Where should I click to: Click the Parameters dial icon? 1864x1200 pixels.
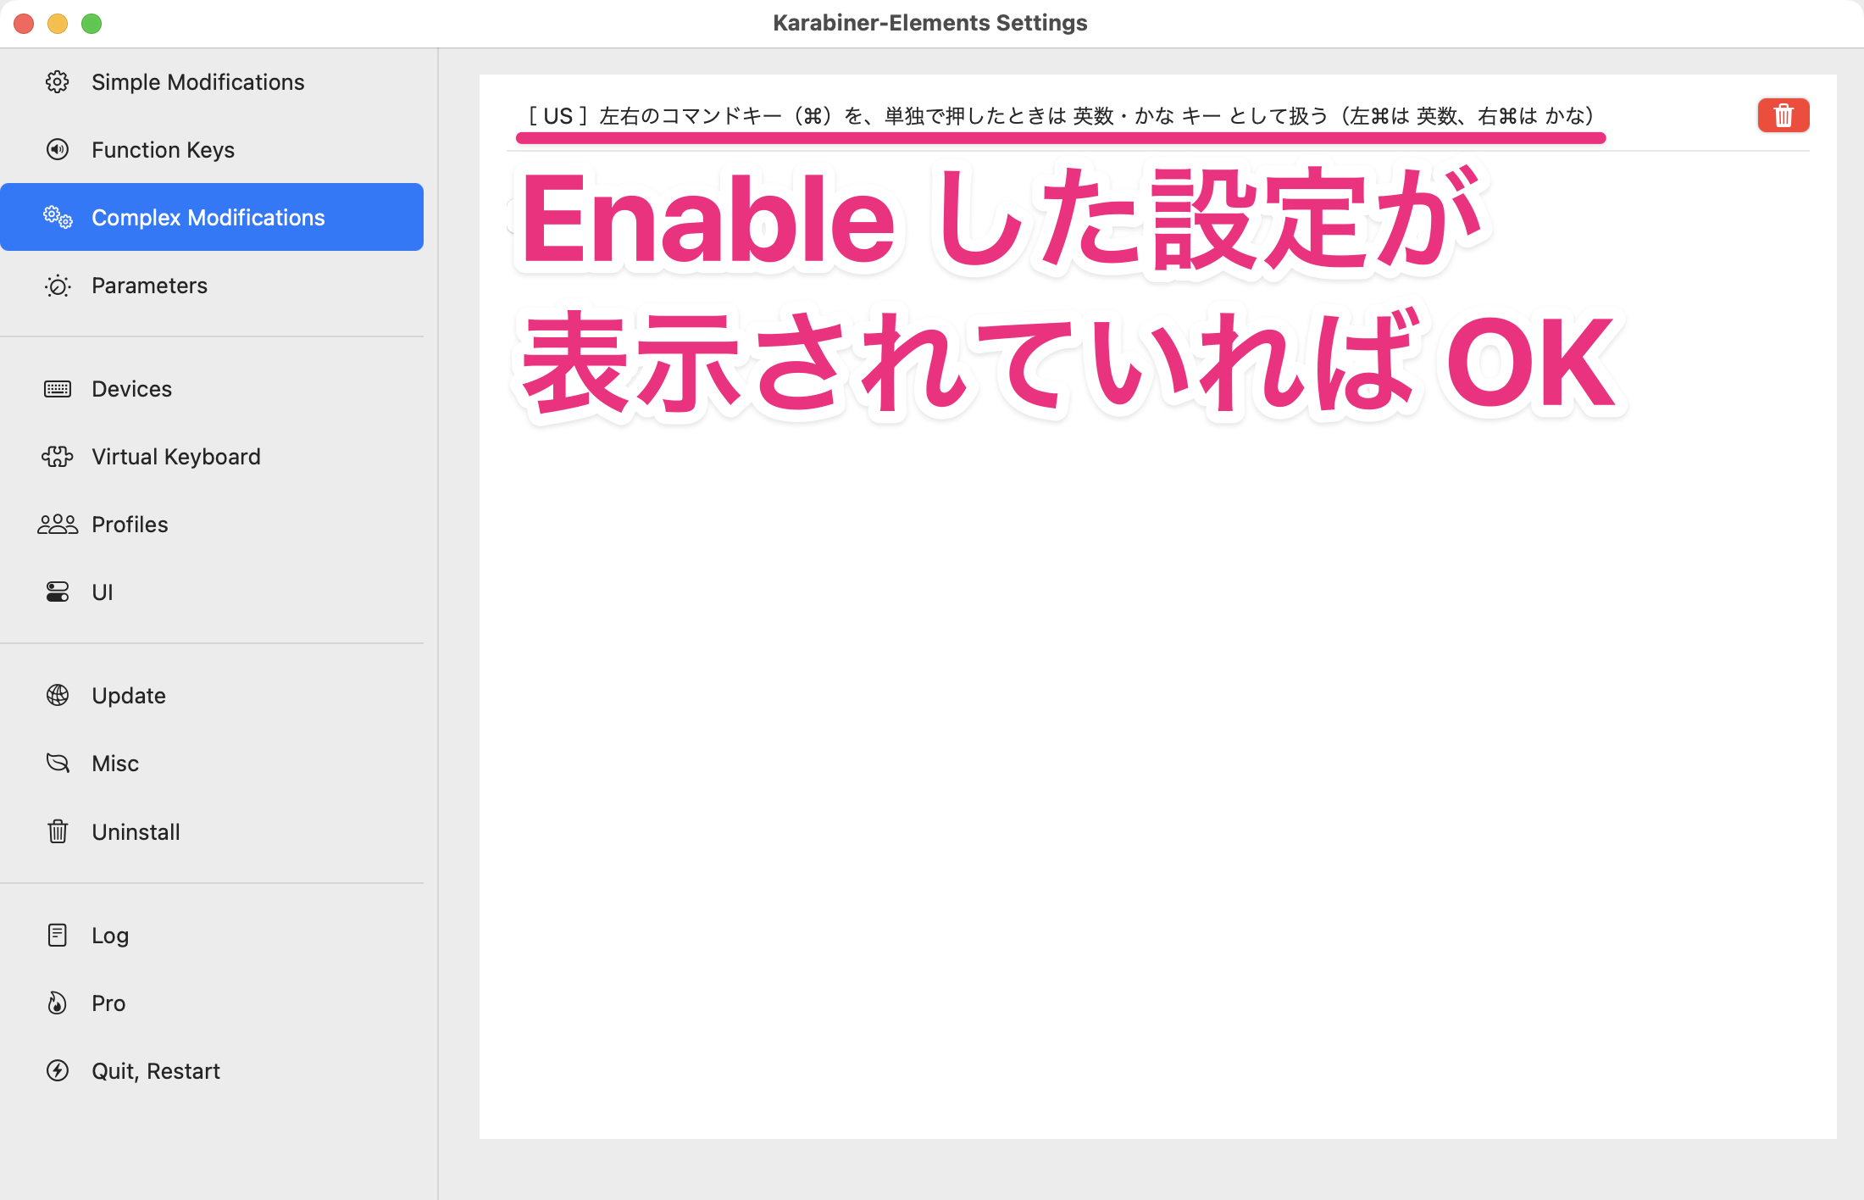click(x=57, y=286)
